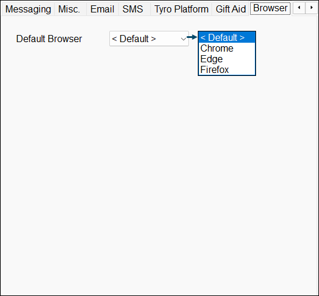
Task: Choose Firefox from browser list
Action: 227,69
